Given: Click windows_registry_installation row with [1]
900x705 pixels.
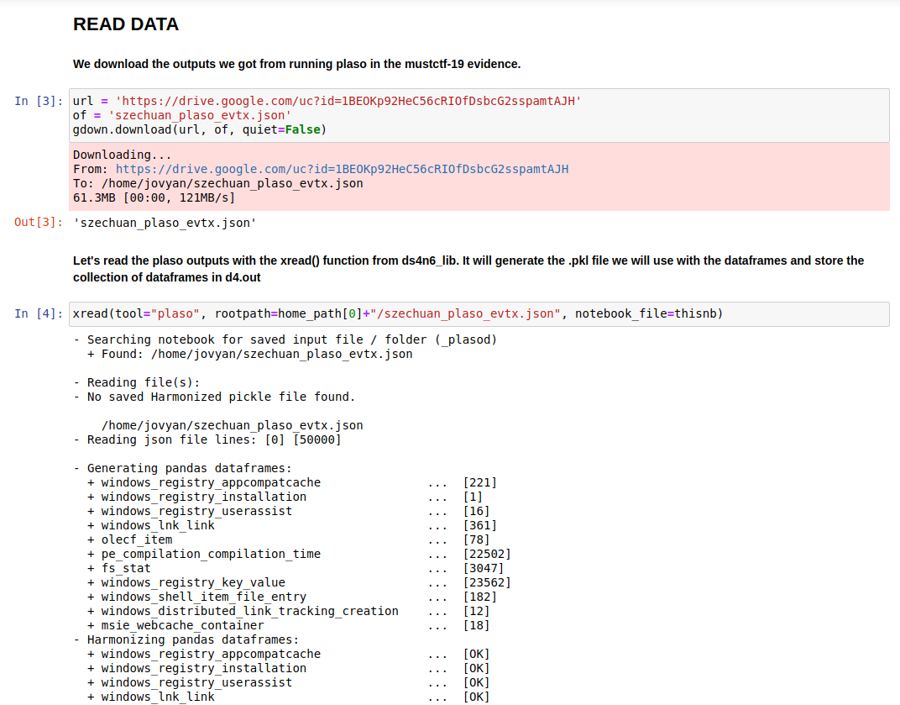Looking at the screenshot, I should coord(285,497).
